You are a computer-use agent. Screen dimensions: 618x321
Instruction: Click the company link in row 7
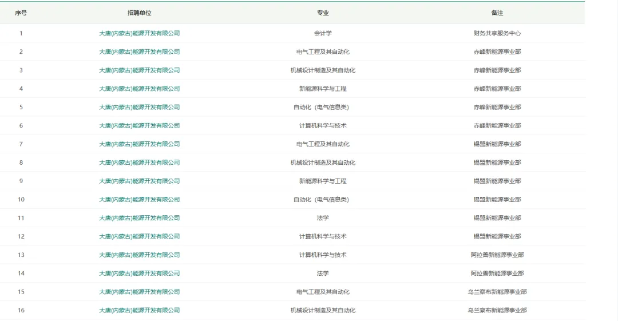[x=139, y=144]
